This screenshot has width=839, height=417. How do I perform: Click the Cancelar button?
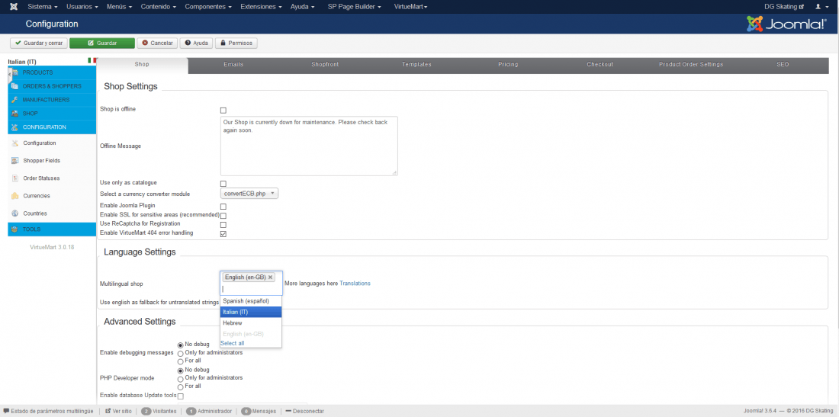coord(157,43)
